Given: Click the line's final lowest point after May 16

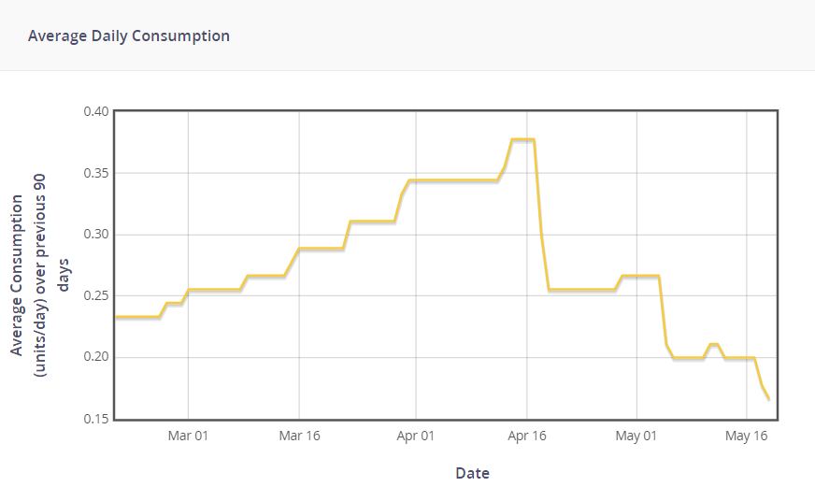Looking at the screenshot, I should point(768,399).
